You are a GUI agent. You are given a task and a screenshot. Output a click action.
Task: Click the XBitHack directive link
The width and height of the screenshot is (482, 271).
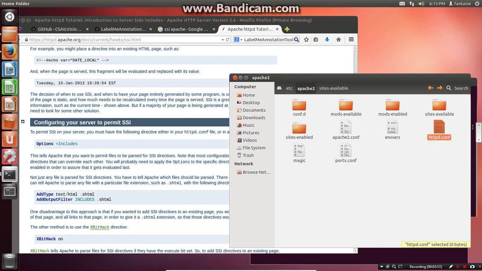click(x=99, y=227)
